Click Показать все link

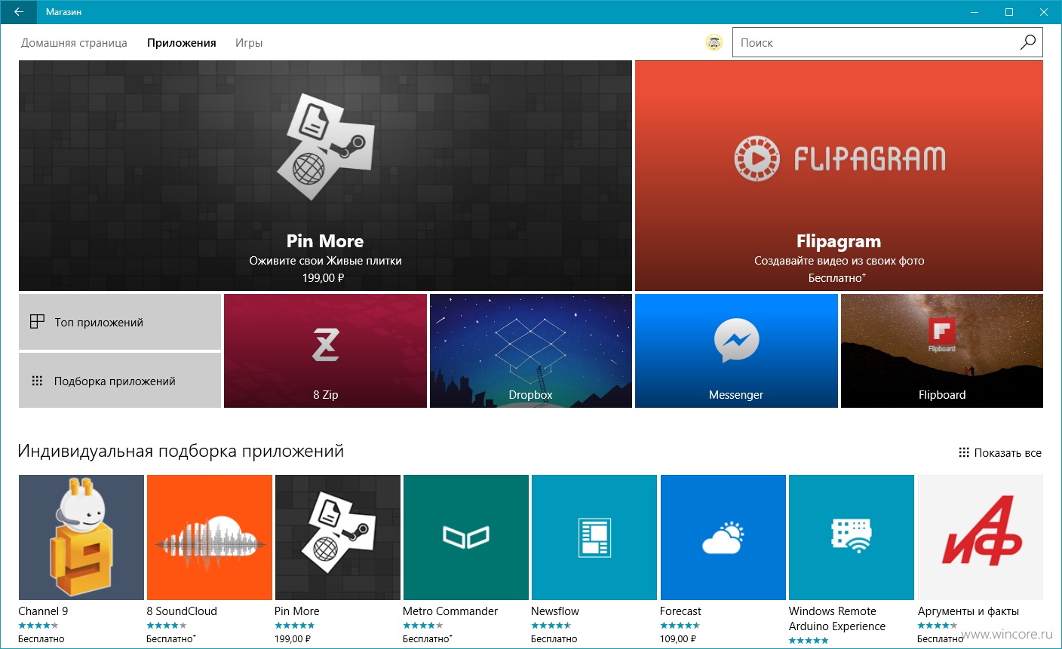(x=1000, y=453)
